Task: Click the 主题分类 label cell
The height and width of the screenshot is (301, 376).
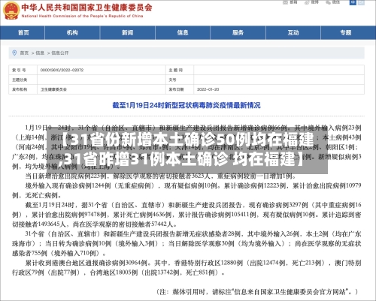Action: click(x=23, y=80)
